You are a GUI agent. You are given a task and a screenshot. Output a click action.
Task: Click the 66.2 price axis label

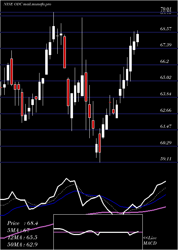[x=165, y=61]
